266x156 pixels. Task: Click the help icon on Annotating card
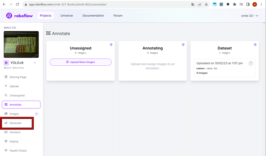[x=183, y=45]
